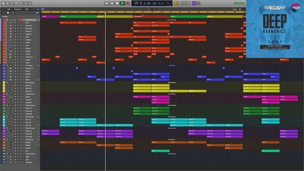Click the Tom track icon

point(10,46)
